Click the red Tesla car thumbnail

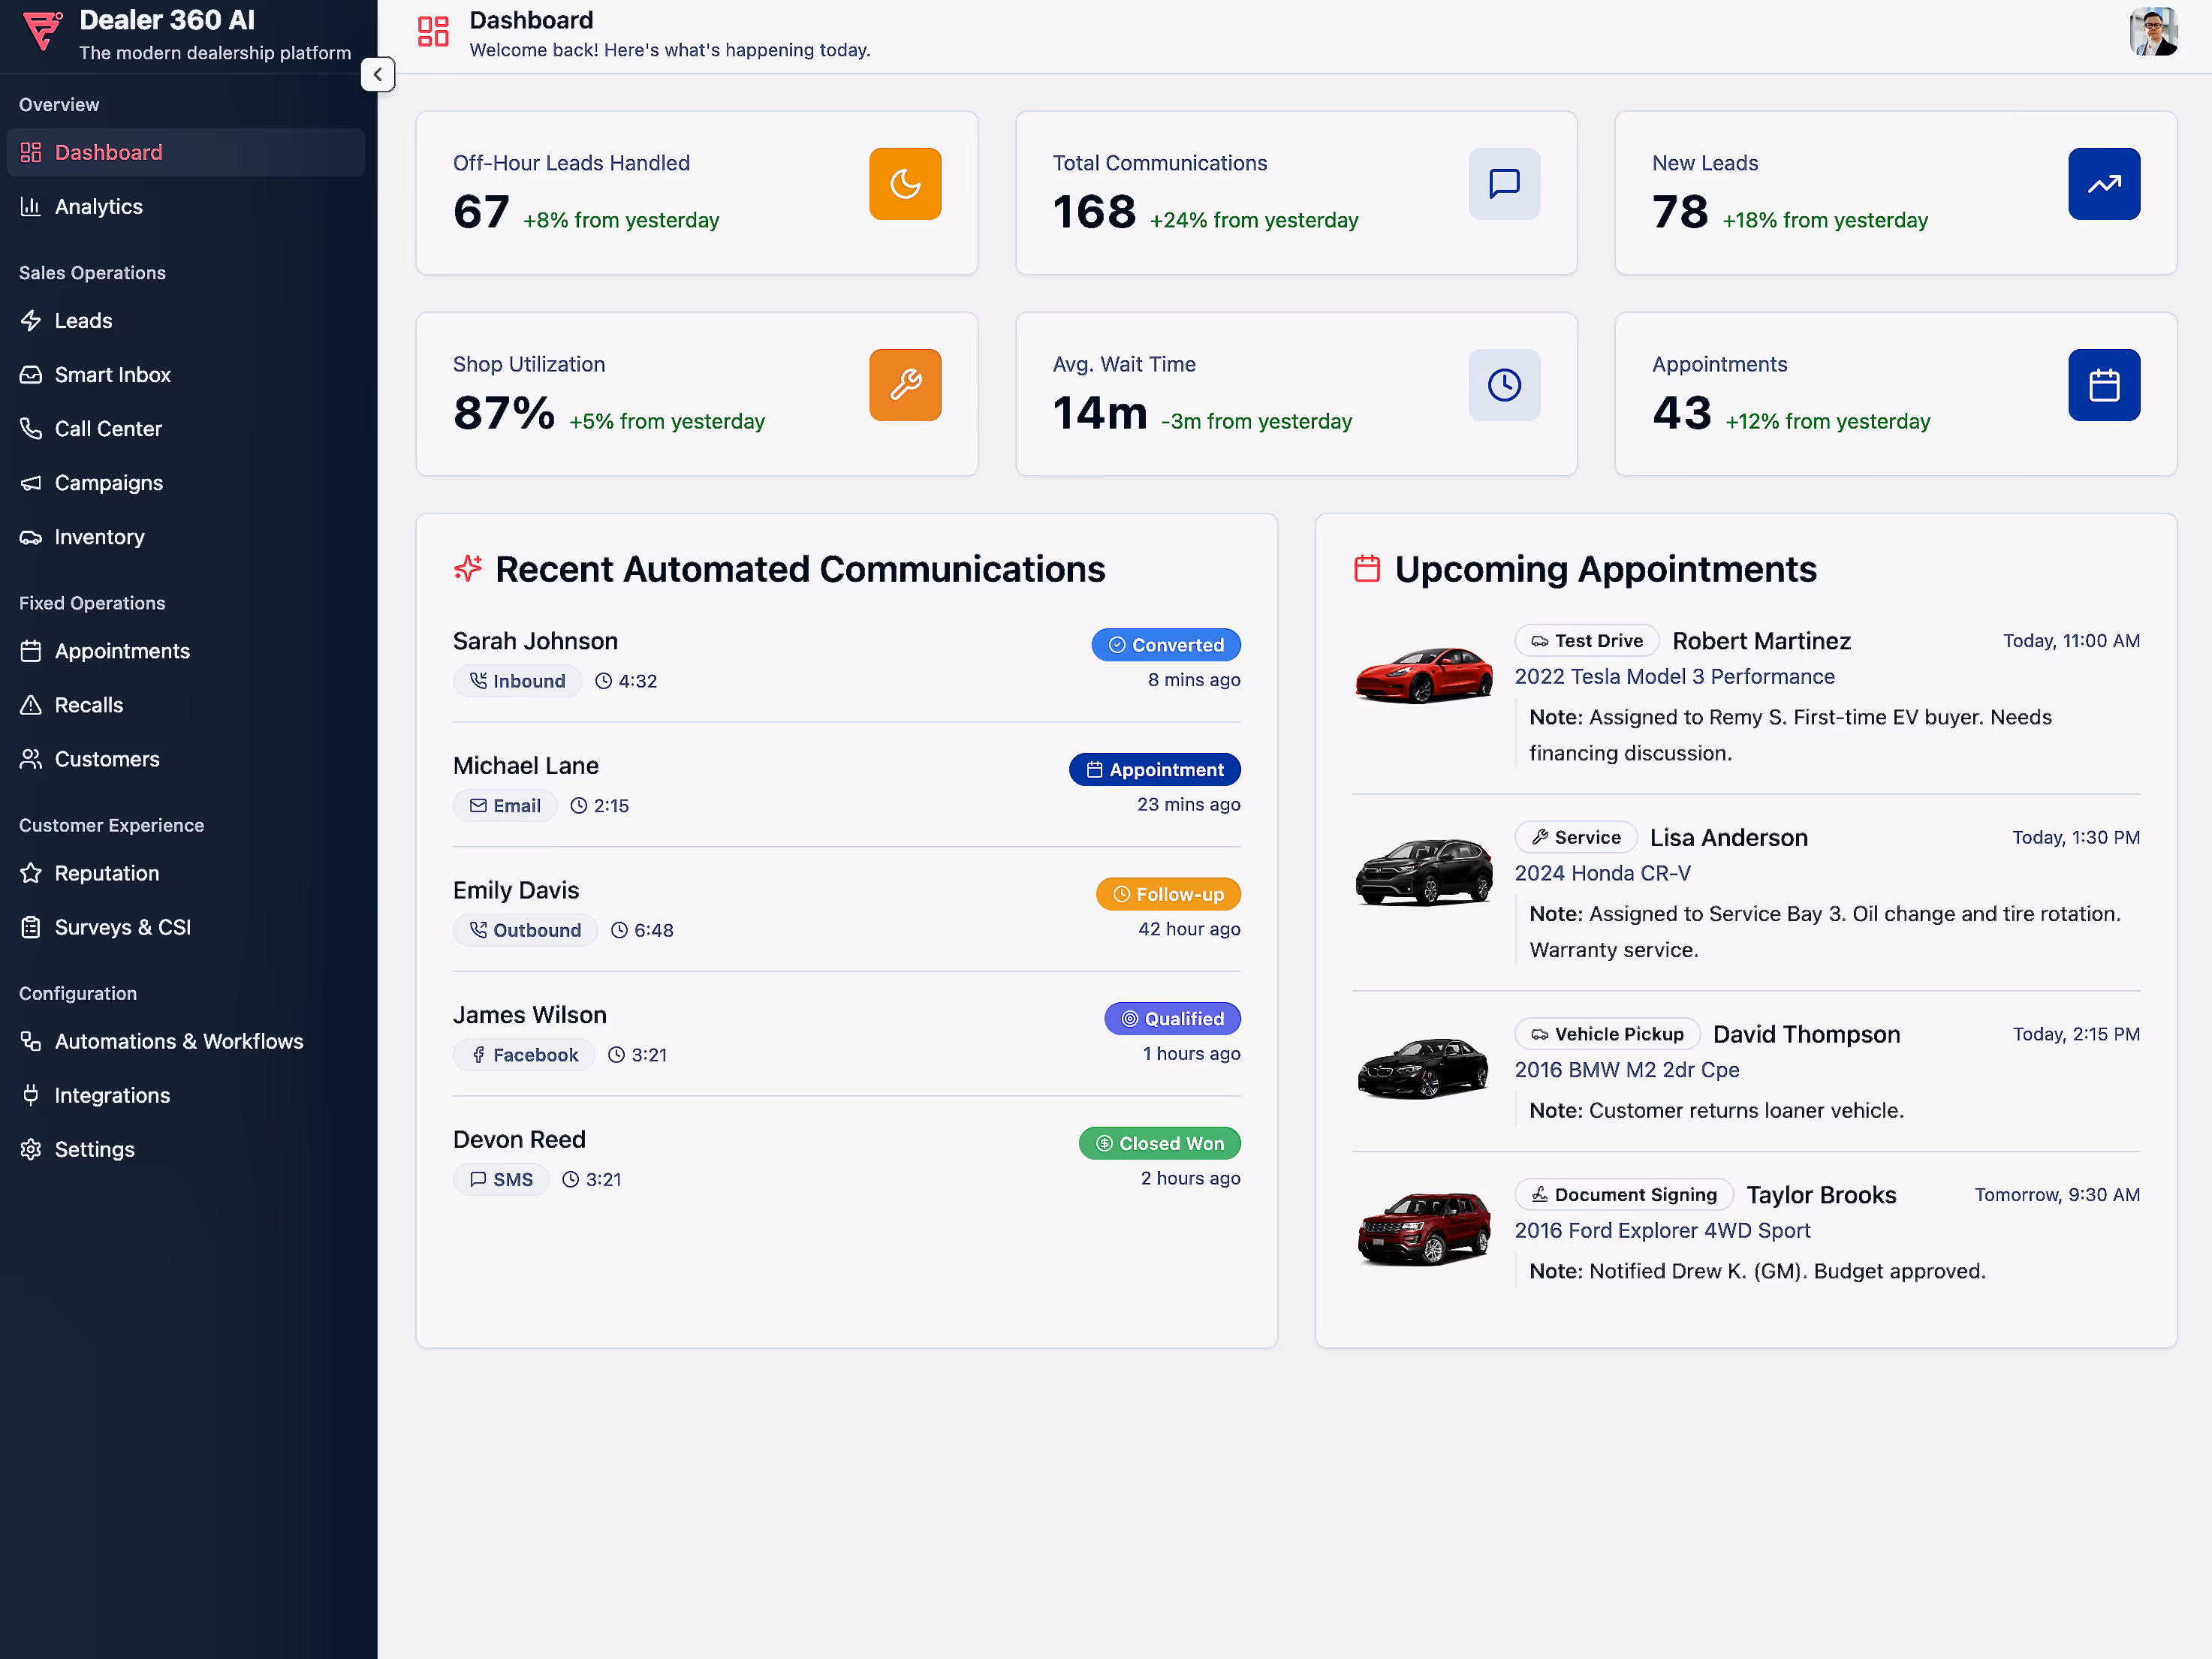coord(1422,676)
